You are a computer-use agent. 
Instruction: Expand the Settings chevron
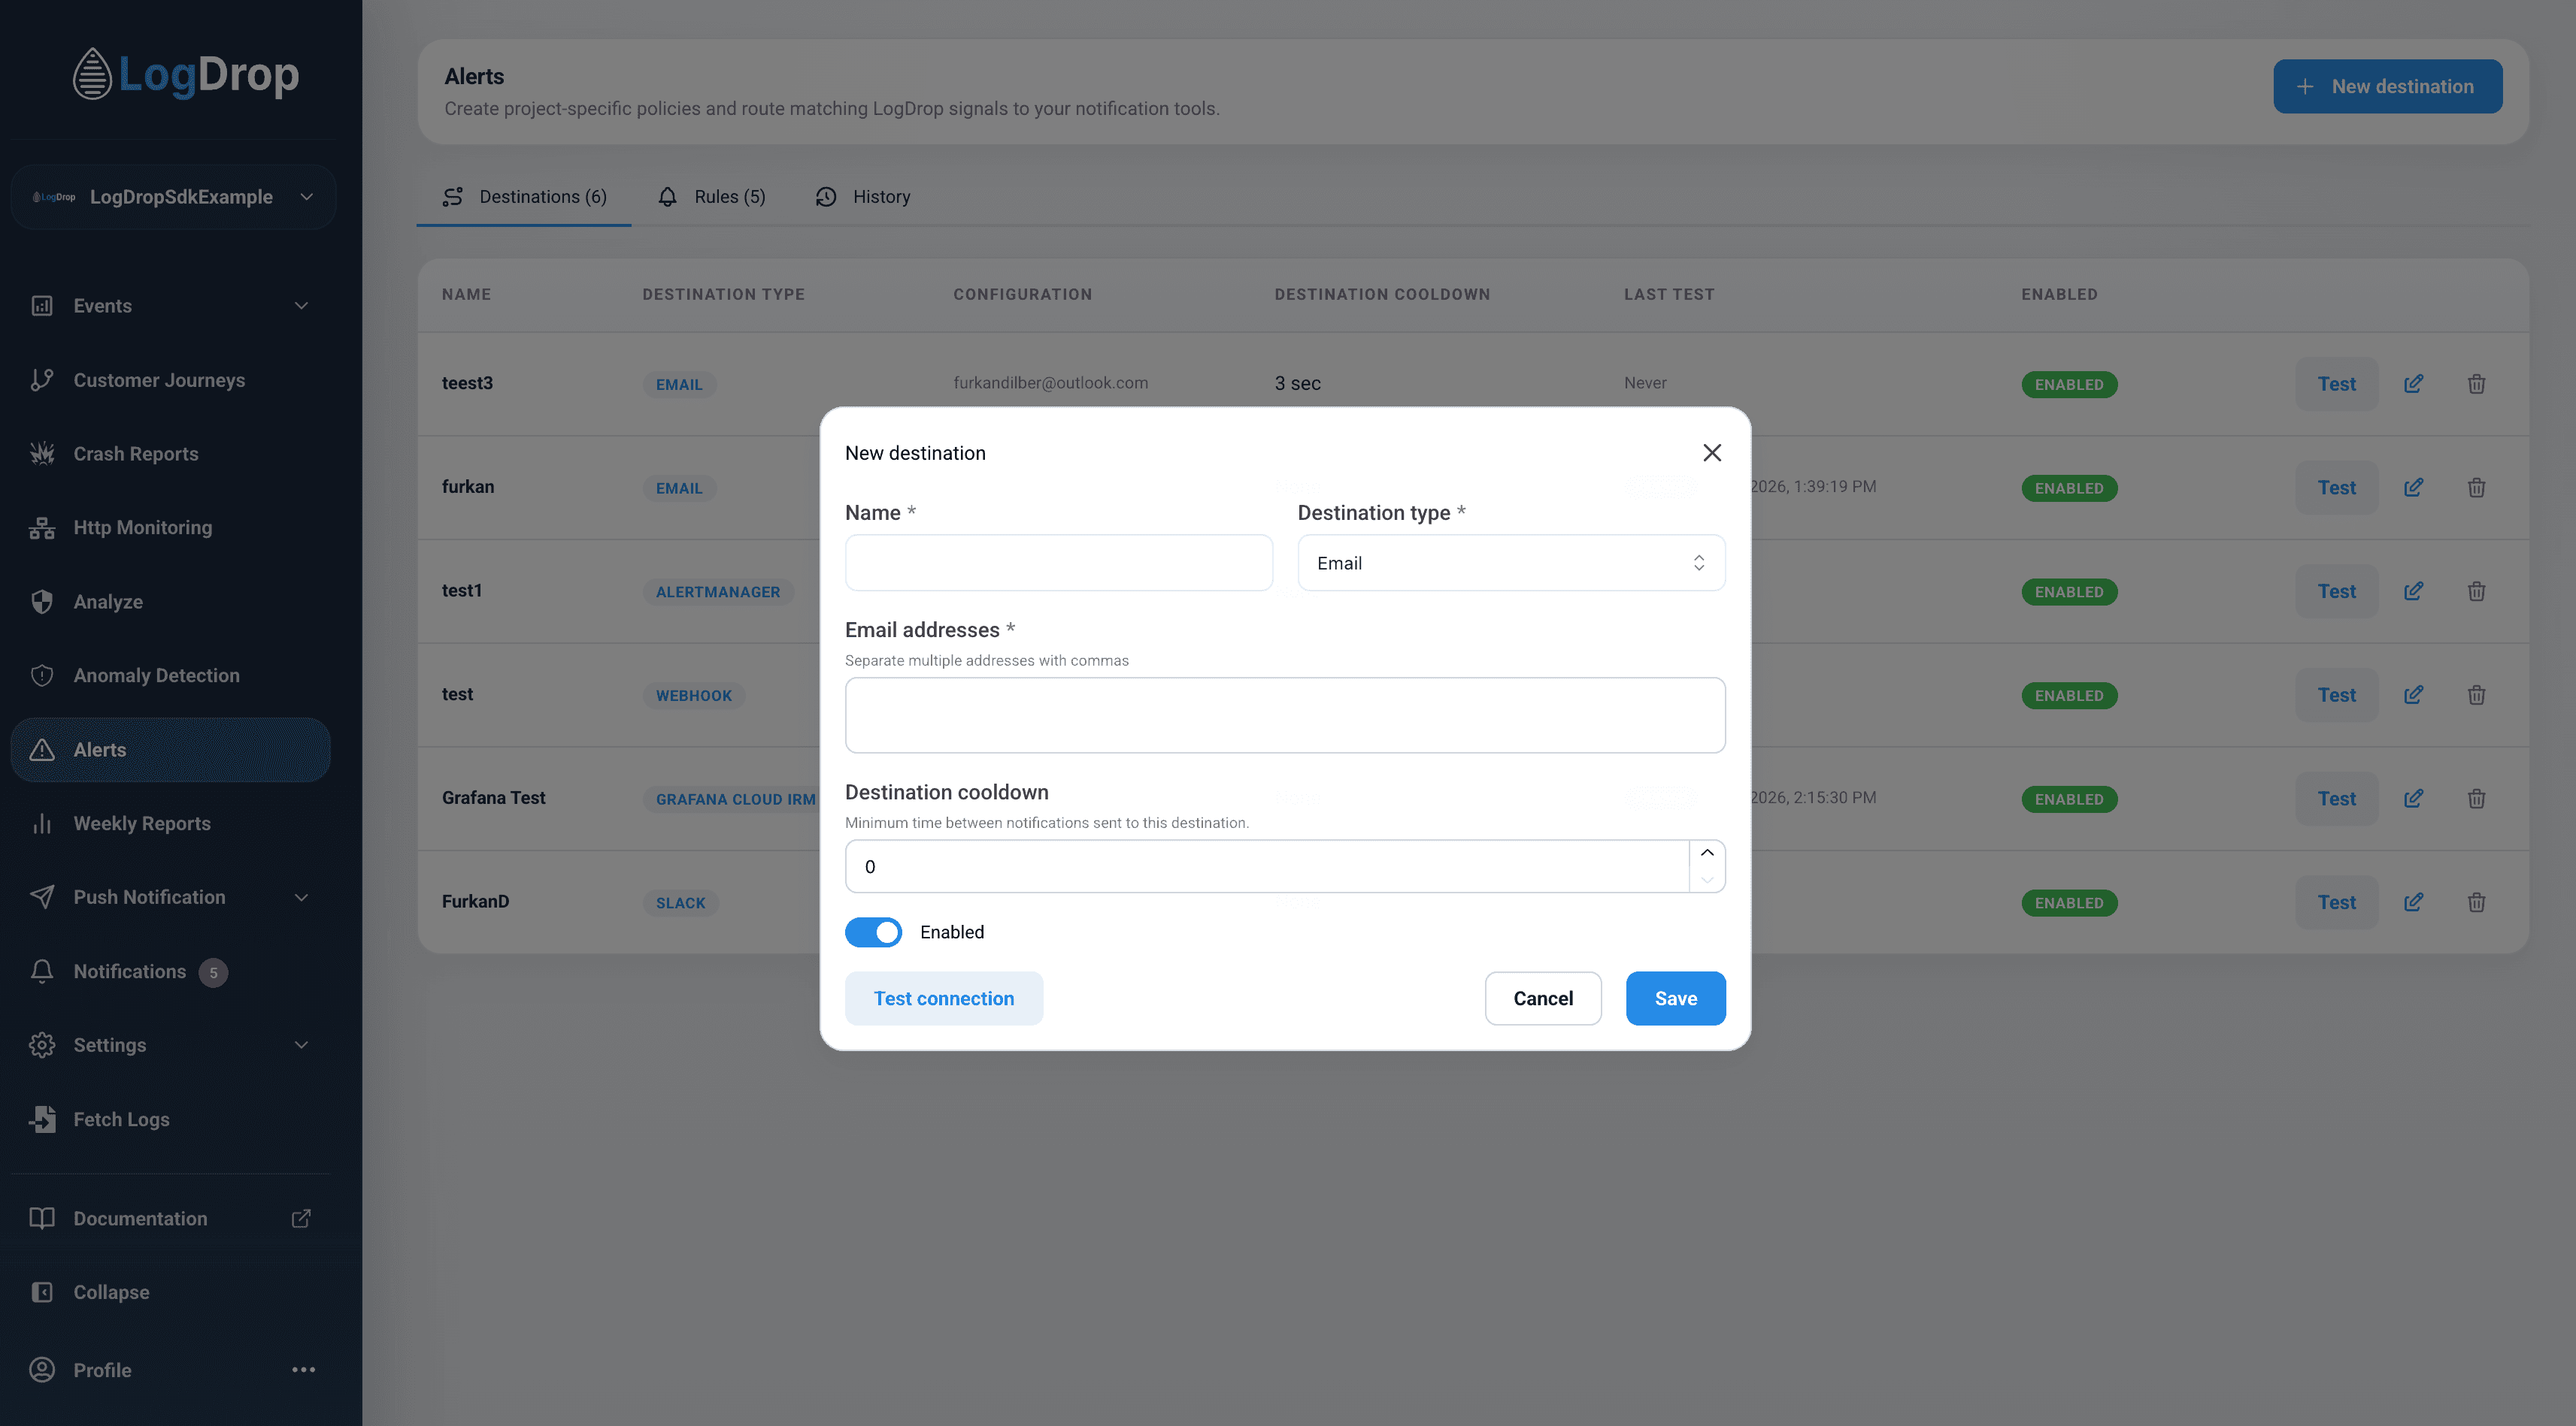(301, 1045)
